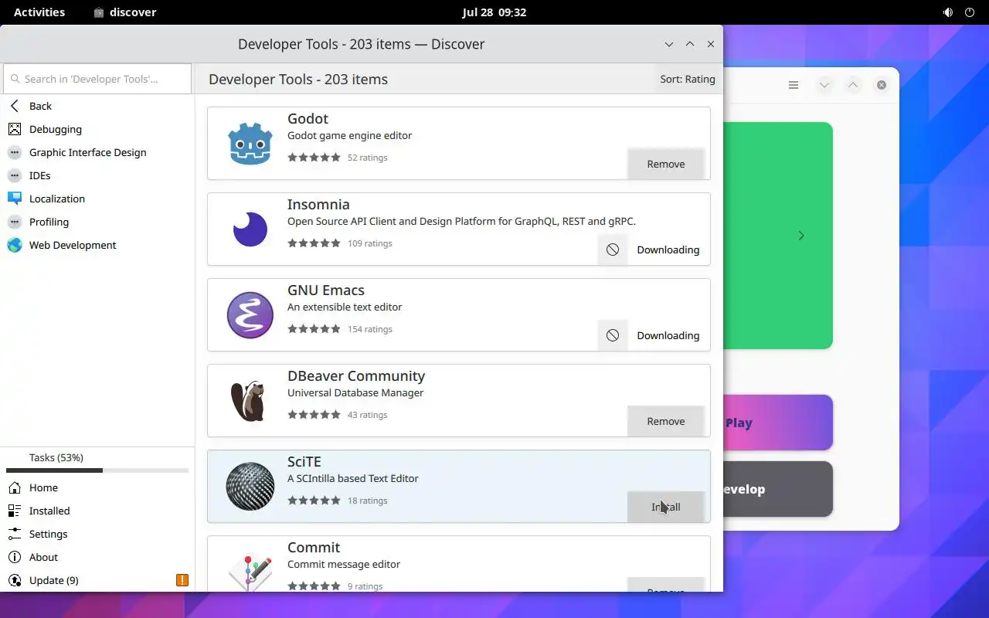Click the About info icon

[15, 557]
